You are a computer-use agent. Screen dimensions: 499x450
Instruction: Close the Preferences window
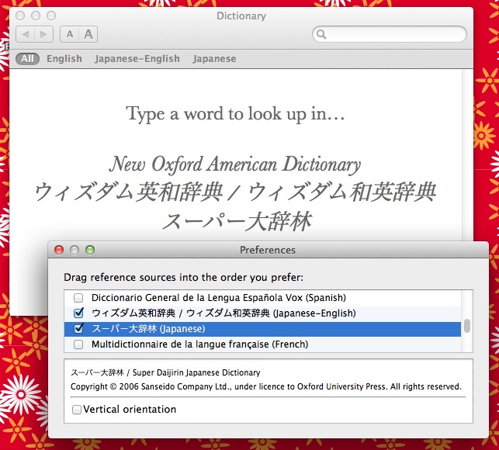point(59,250)
